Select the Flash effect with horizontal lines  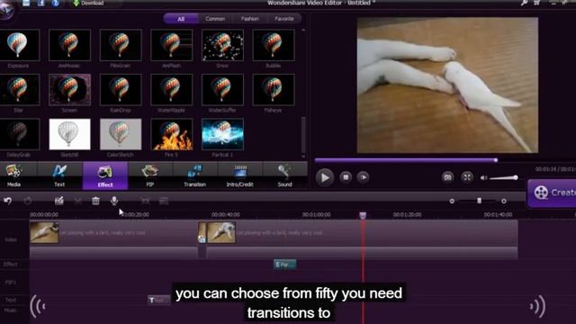pyautogui.click(x=172, y=45)
